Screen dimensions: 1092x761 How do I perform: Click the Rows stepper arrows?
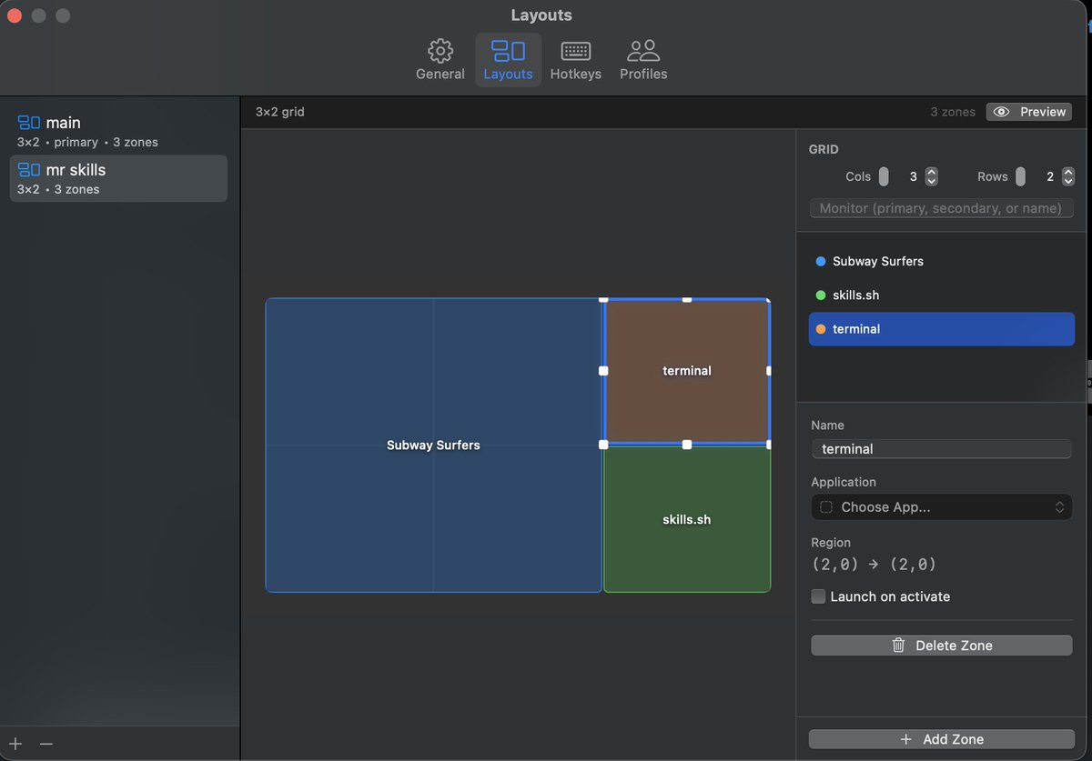pyautogui.click(x=1068, y=176)
